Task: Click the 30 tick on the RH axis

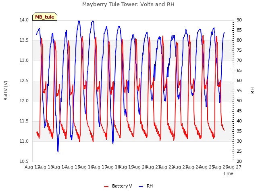Action: point(239,141)
